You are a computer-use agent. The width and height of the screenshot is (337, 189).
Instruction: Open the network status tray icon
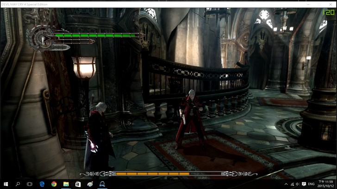click(292, 184)
